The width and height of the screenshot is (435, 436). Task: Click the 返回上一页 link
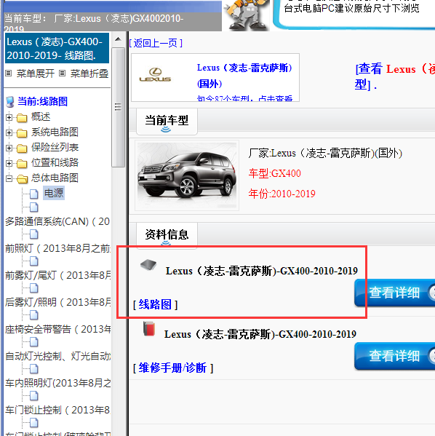click(x=156, y=43)
